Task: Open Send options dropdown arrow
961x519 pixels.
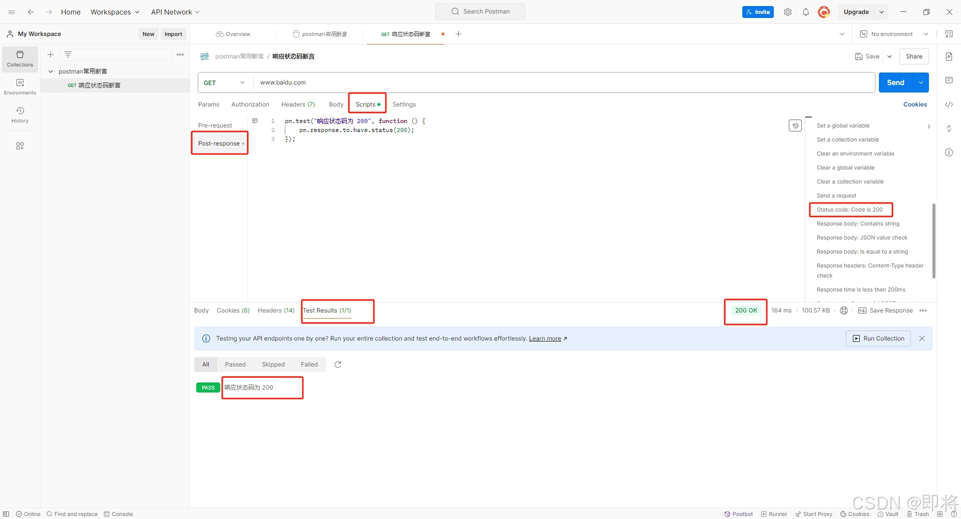Action: [921, 82]
